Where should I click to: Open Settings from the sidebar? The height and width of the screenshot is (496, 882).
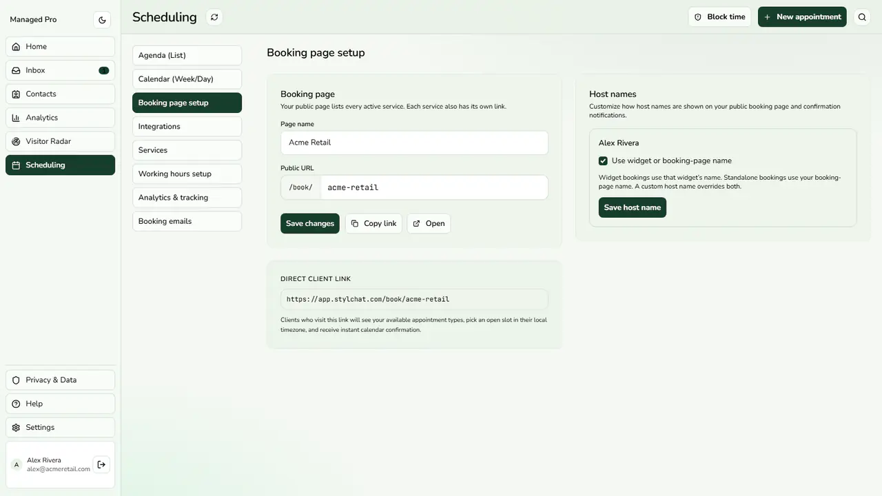click(x=61, y=427)
